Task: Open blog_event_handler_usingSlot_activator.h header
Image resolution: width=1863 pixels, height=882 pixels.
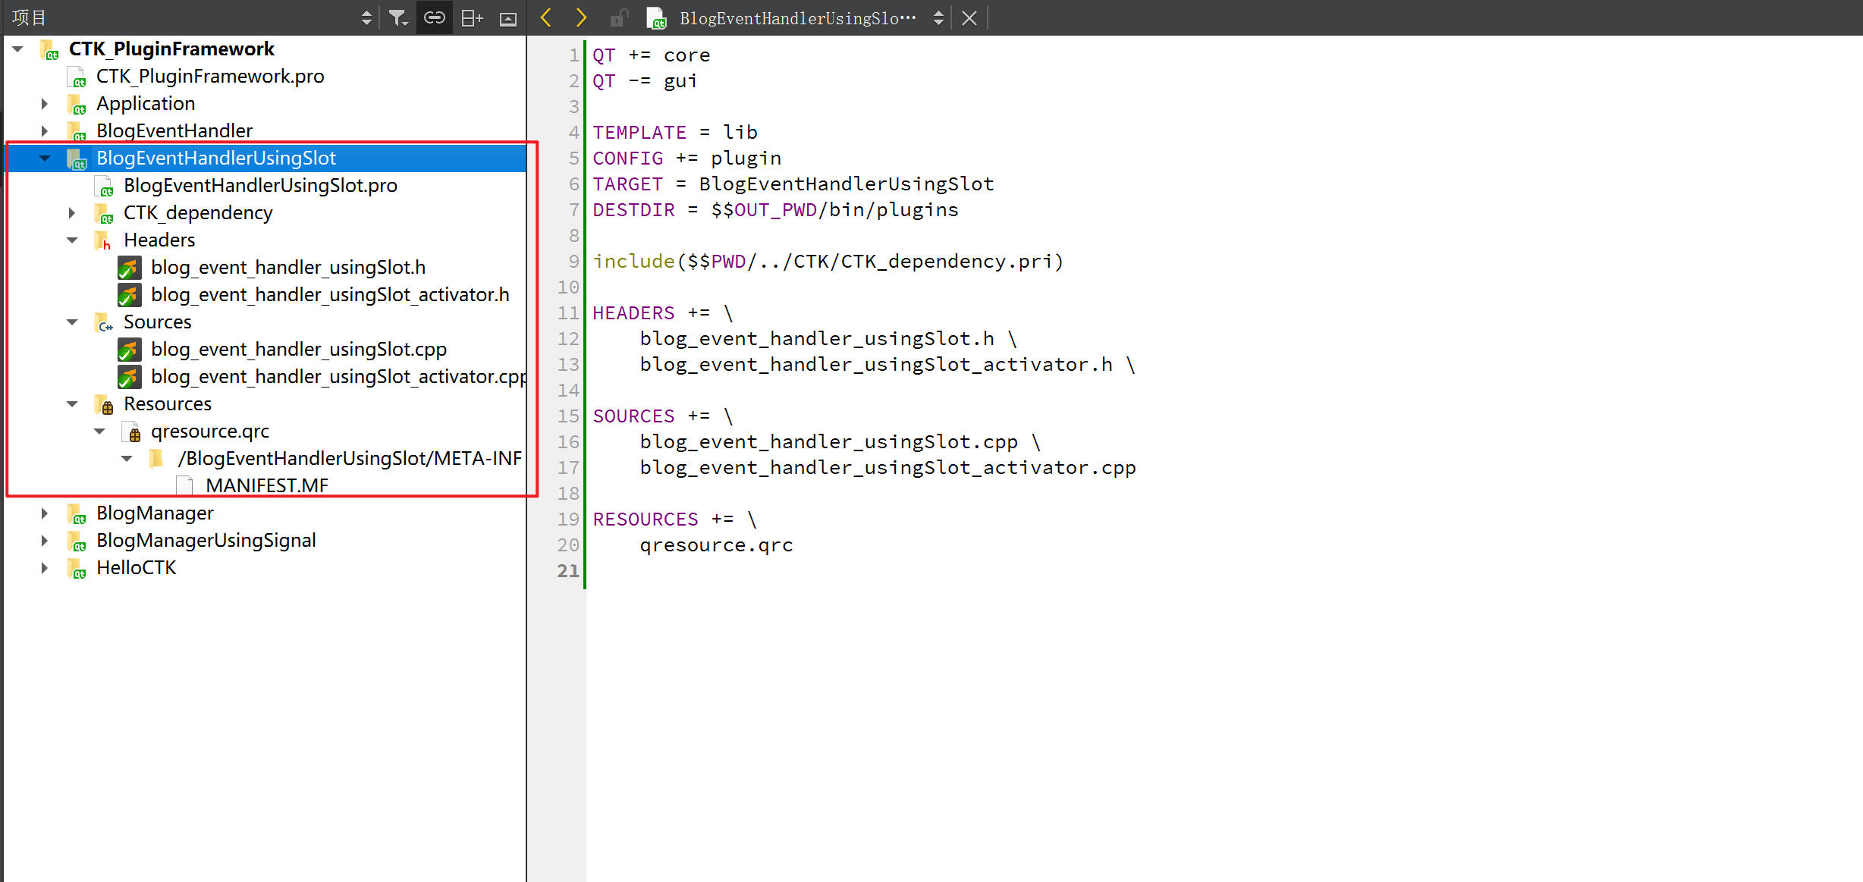Action: pyautogui.click(x=330, y=295)
